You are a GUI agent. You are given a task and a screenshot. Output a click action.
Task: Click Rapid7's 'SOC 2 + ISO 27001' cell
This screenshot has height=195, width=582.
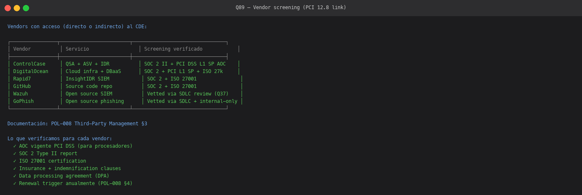tap(172, 79)
